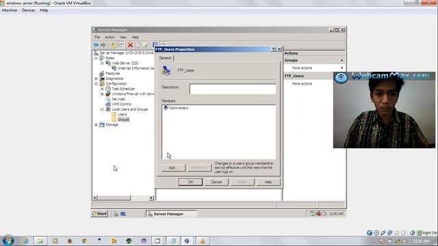Select the Features node
This screenshot has width=438, height=246.
(112, 73)
